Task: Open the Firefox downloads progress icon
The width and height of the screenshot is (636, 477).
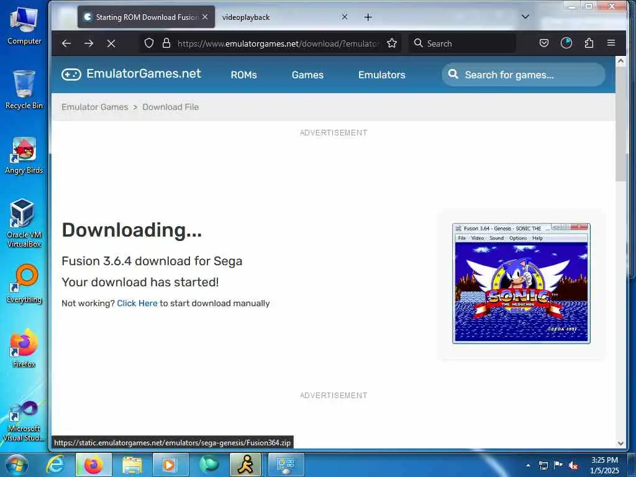Action: tap(566, 43)
